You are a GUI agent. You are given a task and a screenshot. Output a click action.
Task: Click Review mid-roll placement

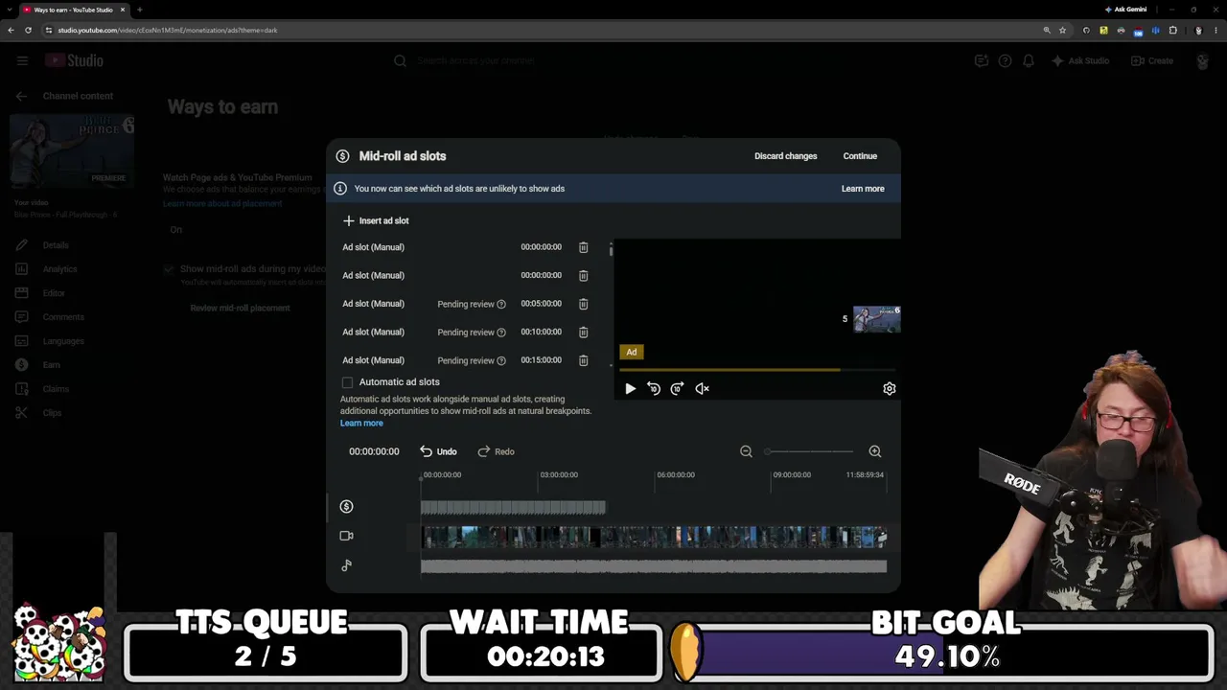[x=240, y=309]
